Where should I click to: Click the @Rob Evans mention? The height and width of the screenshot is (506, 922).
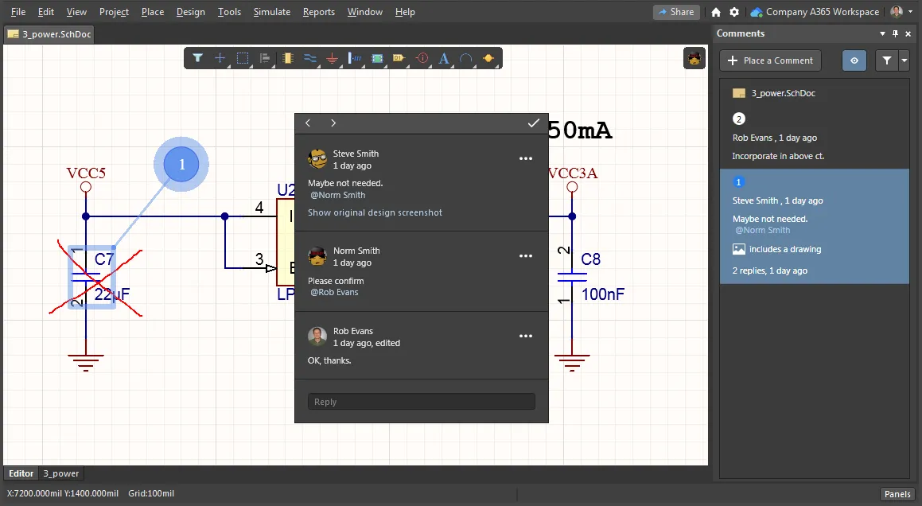pyautogui.click(x=334, y=292)
